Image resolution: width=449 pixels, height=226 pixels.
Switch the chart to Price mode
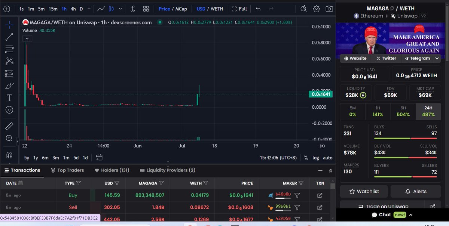[x=164, y=9]
